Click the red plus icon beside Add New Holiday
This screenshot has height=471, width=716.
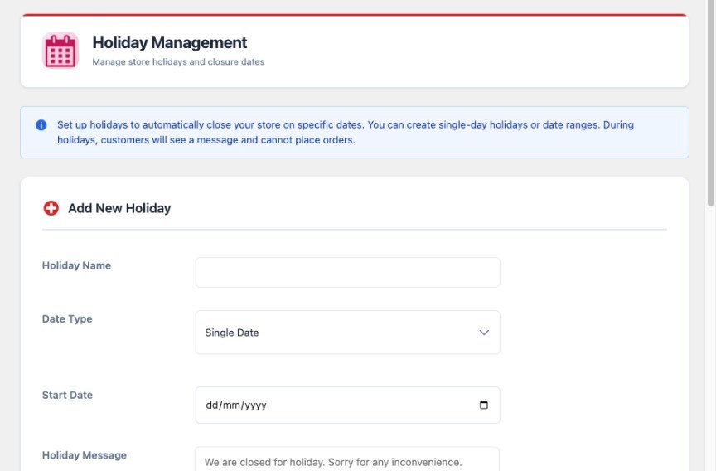point(51,208)
